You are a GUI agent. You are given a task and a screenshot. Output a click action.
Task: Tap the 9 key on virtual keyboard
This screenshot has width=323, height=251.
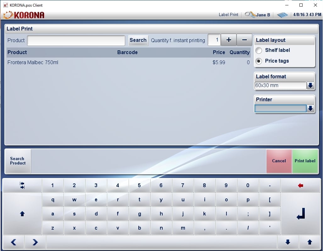coord(226,186)
